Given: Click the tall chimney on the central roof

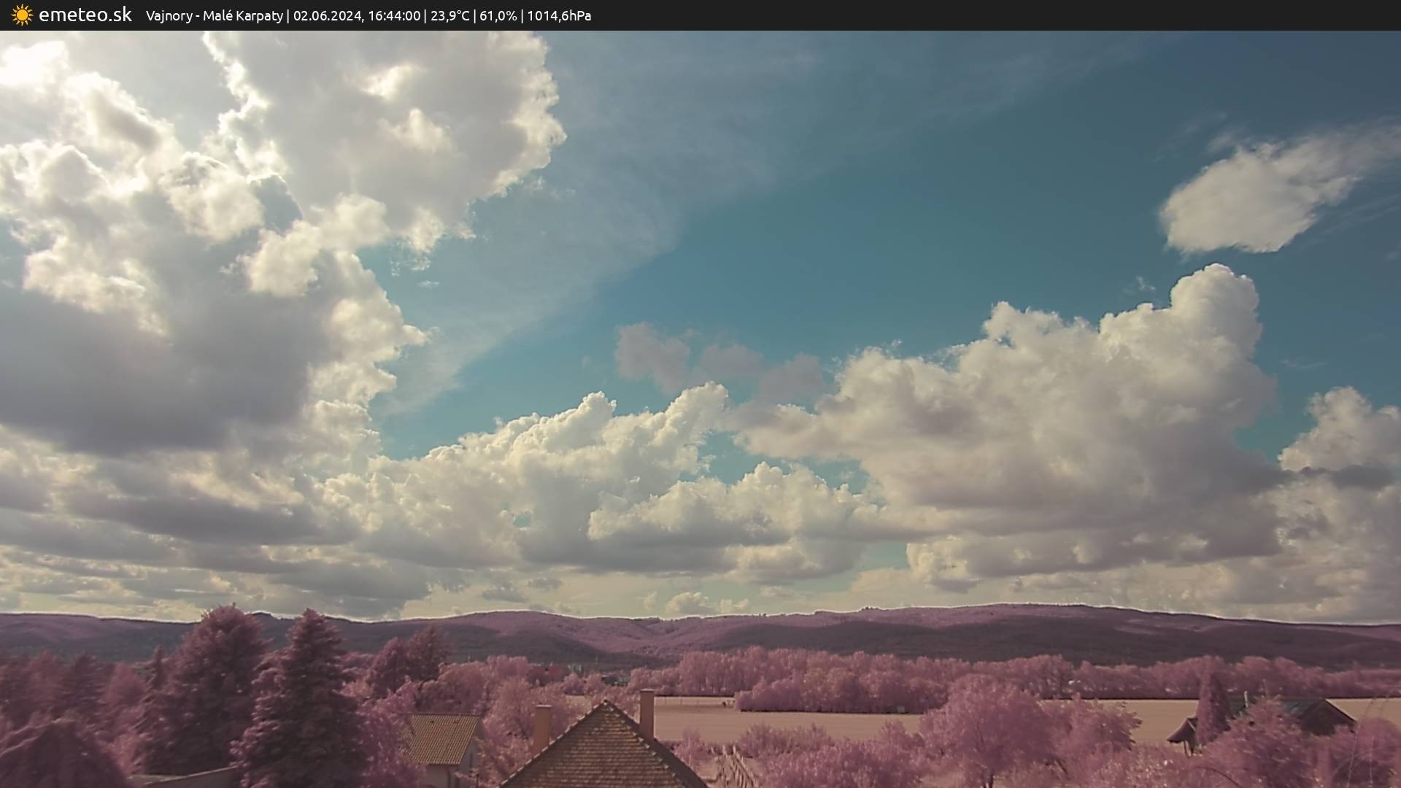Looking at the screenshot, I should 647,712.
